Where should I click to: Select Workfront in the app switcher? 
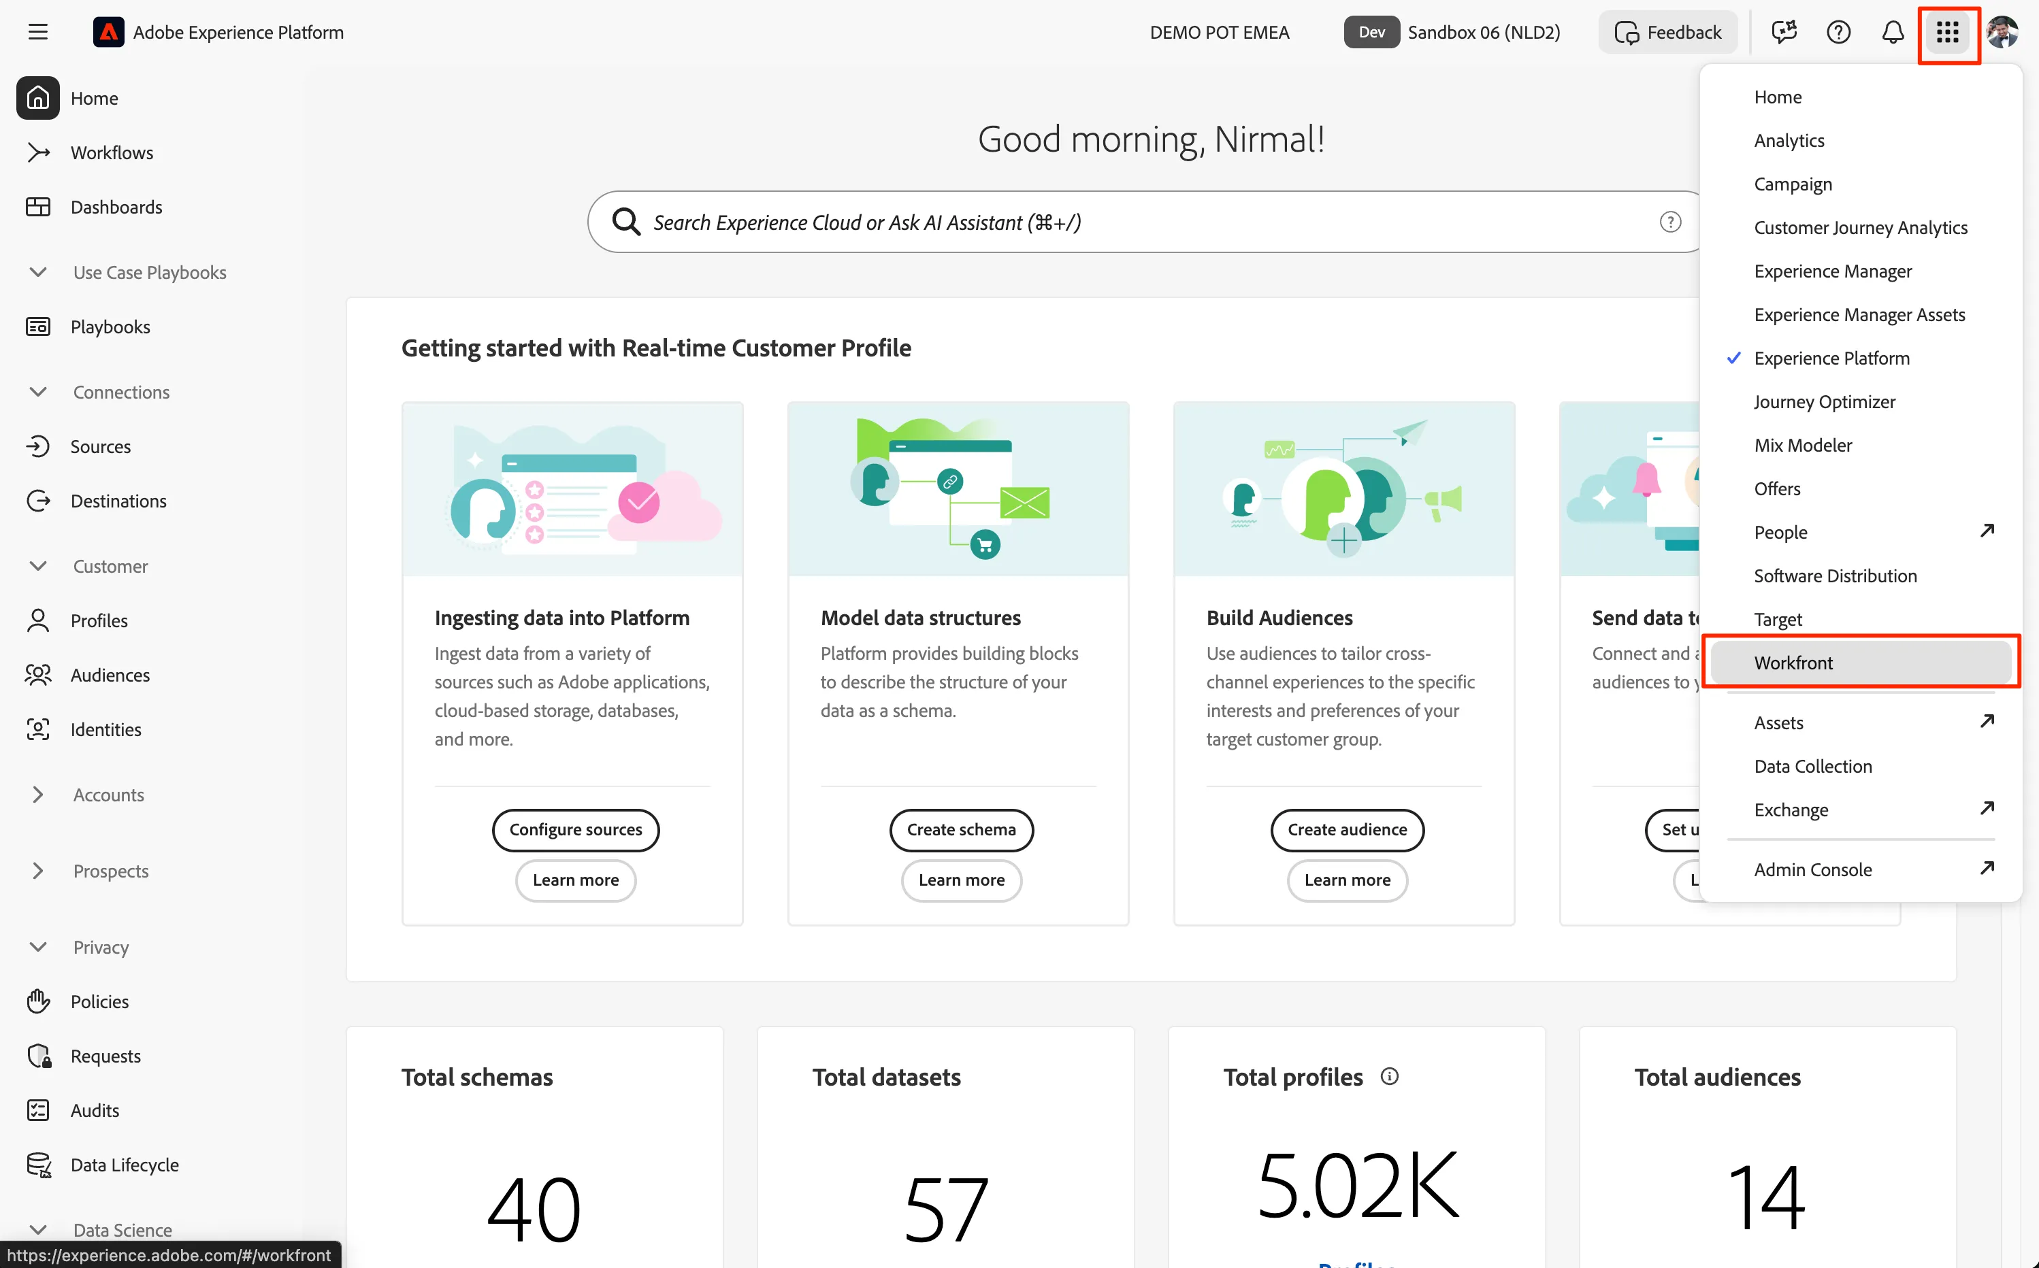point(1860,663)
